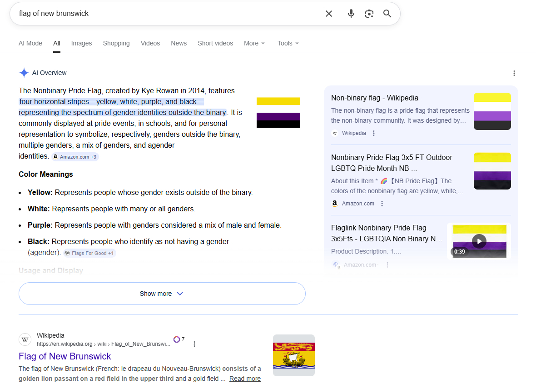The width and height of the screenshot is (536, 384).
Task: Start voice search with the microphone
Action: [x=351, y=14]
